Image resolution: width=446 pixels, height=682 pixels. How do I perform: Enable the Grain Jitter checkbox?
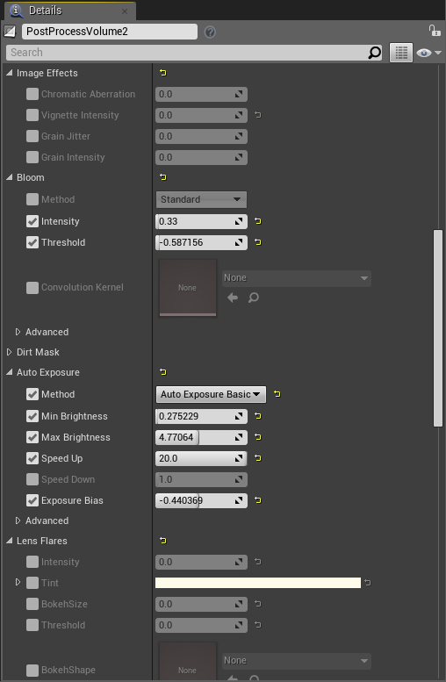pyautogui.click(x=32, y=136)
